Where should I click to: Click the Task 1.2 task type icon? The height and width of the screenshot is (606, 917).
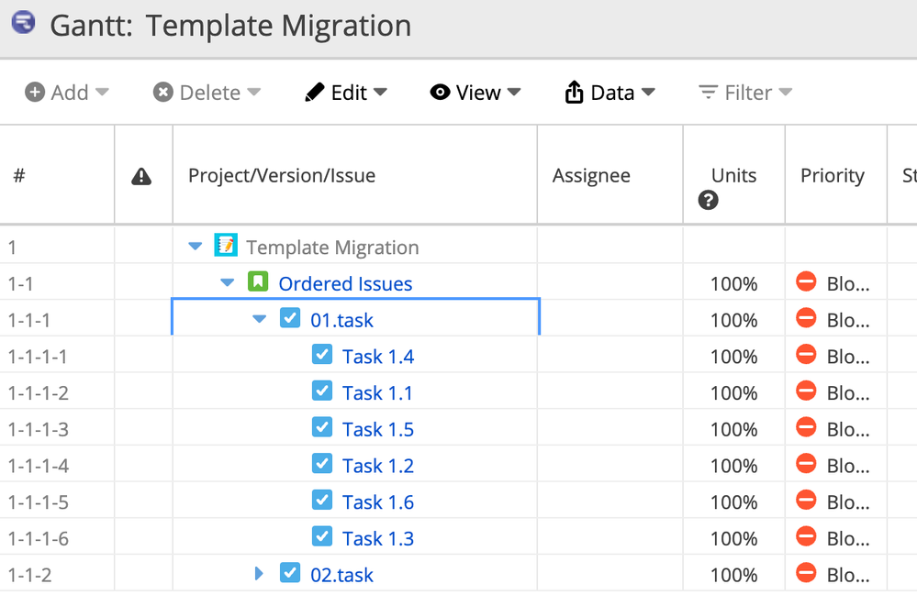point(322,463)
